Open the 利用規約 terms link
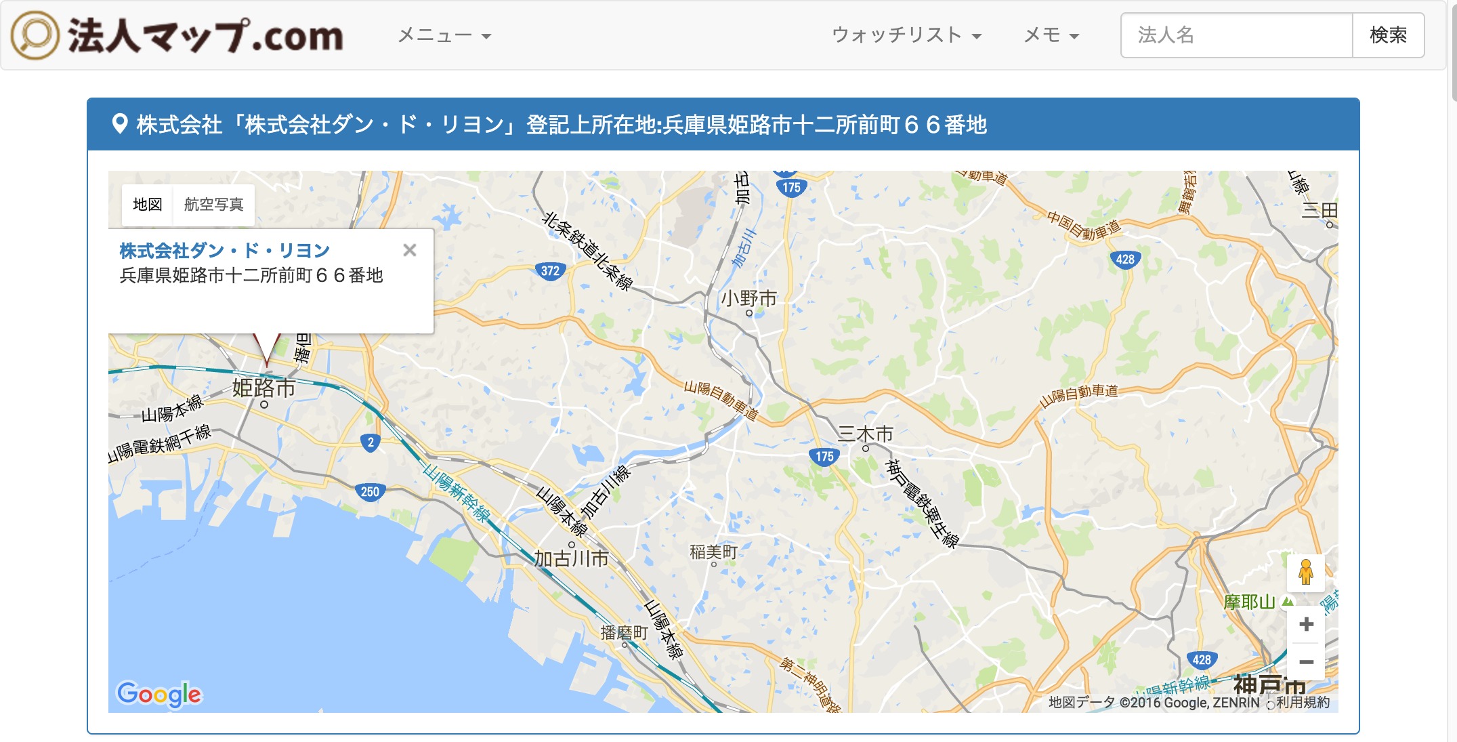Screen dimensions: 1457x742 (x=1303, y=703)
